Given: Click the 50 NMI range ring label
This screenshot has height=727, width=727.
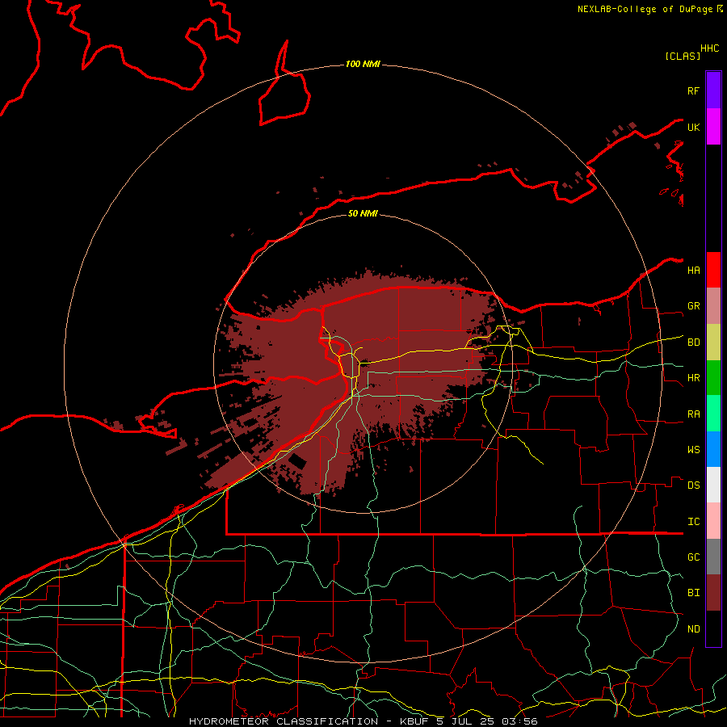Looking at the screenshot, I should pyautogui.click(x=363, y=213).
